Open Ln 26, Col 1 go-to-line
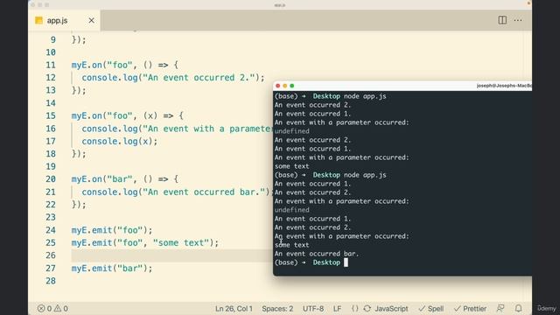 (x=234, y=309)
